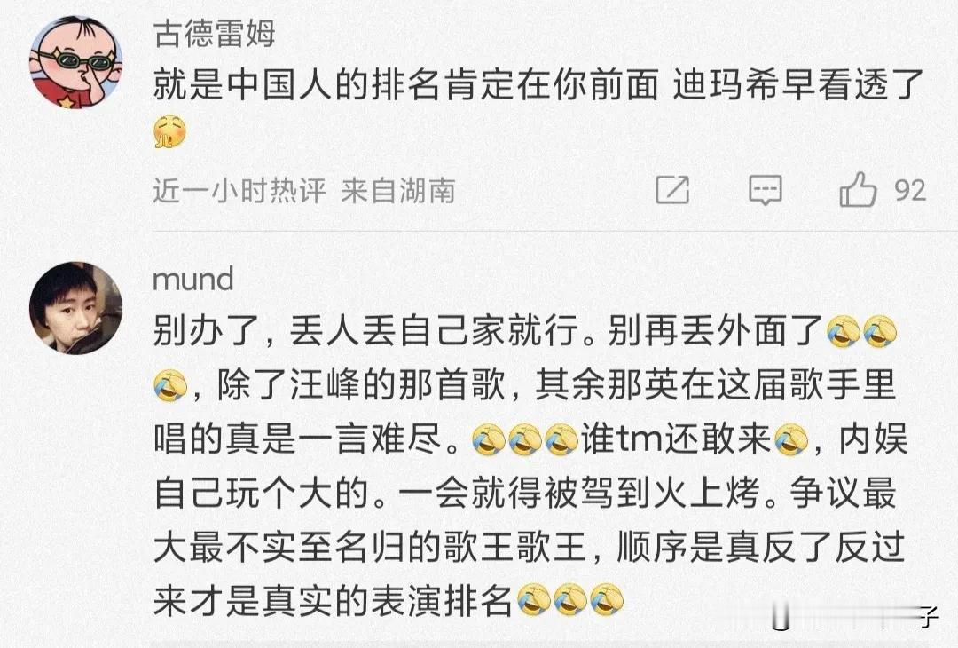This screenshot has height=648, width=958.
Task: Tap the emoji after 谁tm还敢来
Action: pyautogui.click(x=791, y=440)
